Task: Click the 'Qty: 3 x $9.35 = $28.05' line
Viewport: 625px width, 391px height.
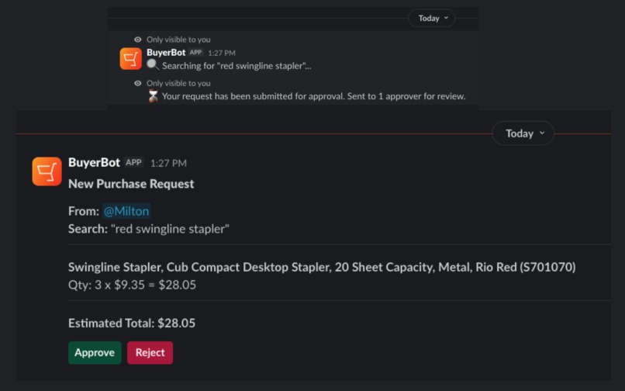Action: 133,285
